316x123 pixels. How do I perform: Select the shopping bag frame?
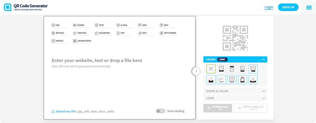click(243, 80)
